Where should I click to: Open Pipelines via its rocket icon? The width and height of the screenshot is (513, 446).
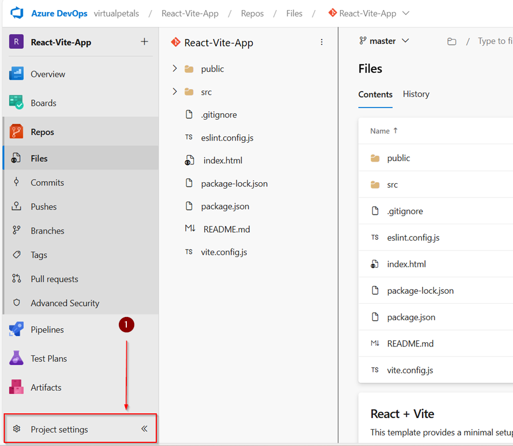pos(16,330)
